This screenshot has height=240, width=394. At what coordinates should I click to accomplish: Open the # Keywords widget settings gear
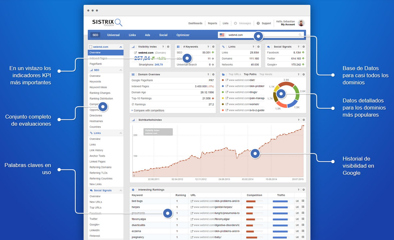213,47
